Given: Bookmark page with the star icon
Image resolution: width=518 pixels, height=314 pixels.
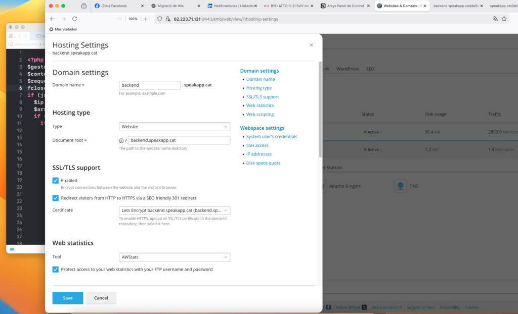Looking at the screenshot, I should coord(504,19).
